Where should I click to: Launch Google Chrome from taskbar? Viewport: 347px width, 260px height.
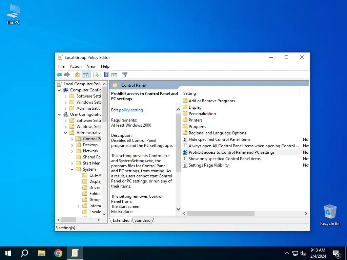tap(58, 253)
